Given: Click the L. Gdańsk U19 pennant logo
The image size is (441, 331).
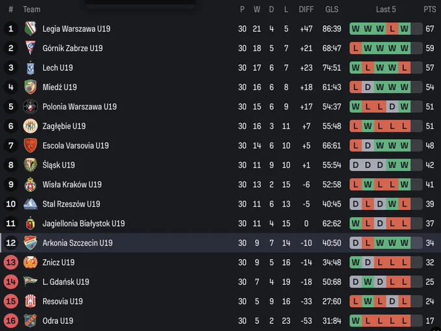Looking at the screenshot, I should 30,282.
